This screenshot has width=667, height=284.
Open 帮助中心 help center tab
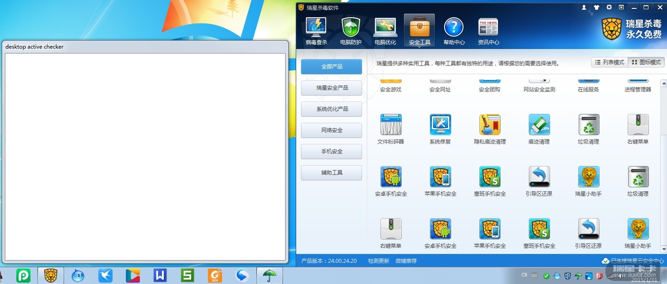[454, 31]
